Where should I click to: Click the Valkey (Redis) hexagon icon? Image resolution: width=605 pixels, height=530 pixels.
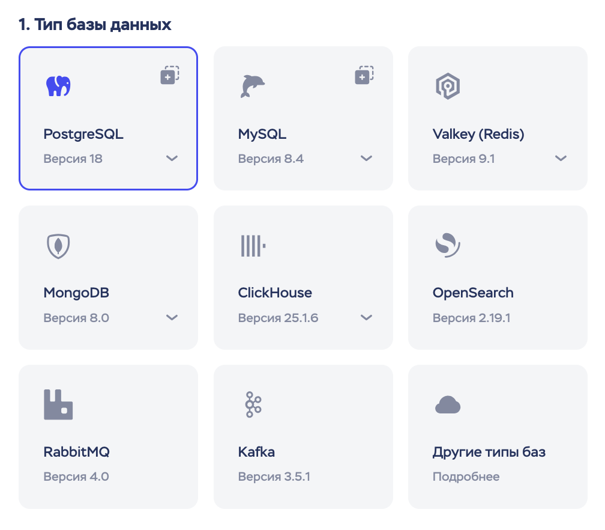click(x=448, y=86)
